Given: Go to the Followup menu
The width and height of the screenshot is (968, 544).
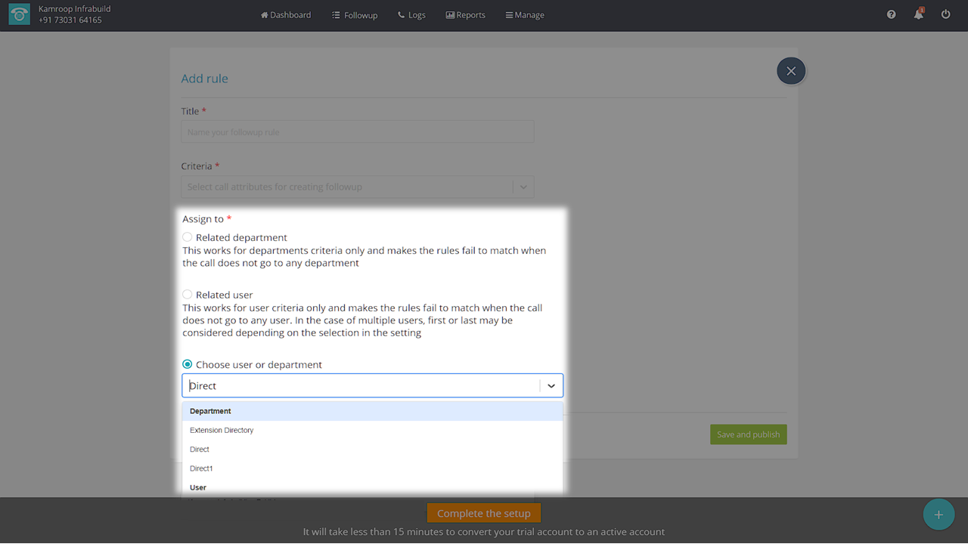Looking at the screenshot, I should [355, 15].
